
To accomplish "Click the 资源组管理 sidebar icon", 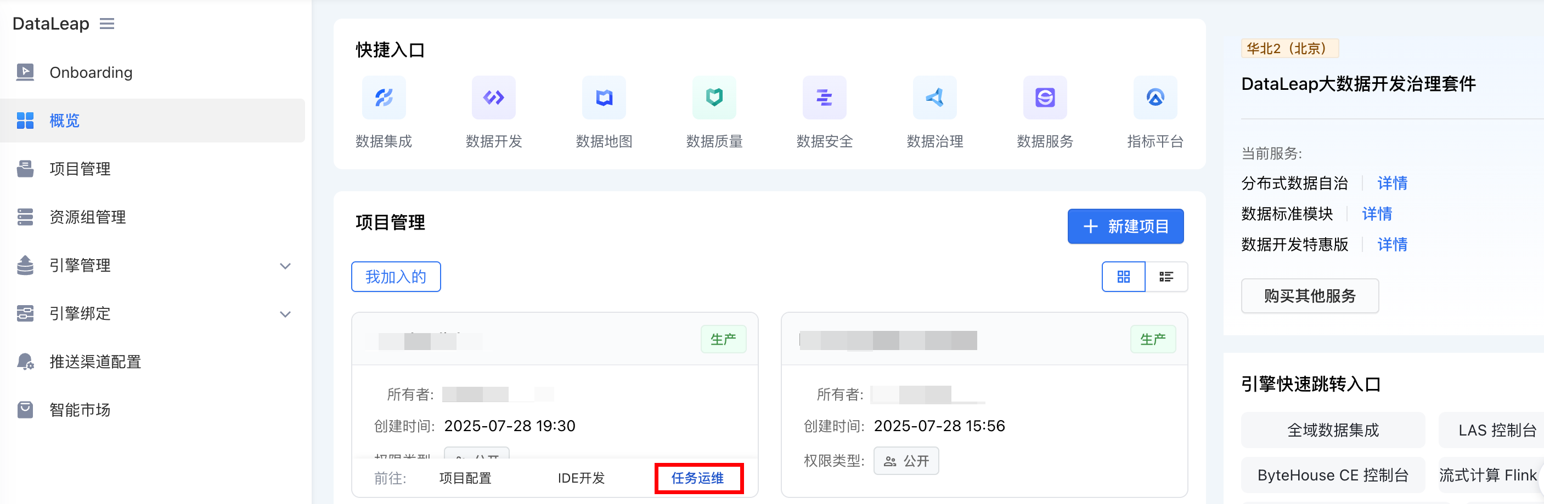I will 25,217.
